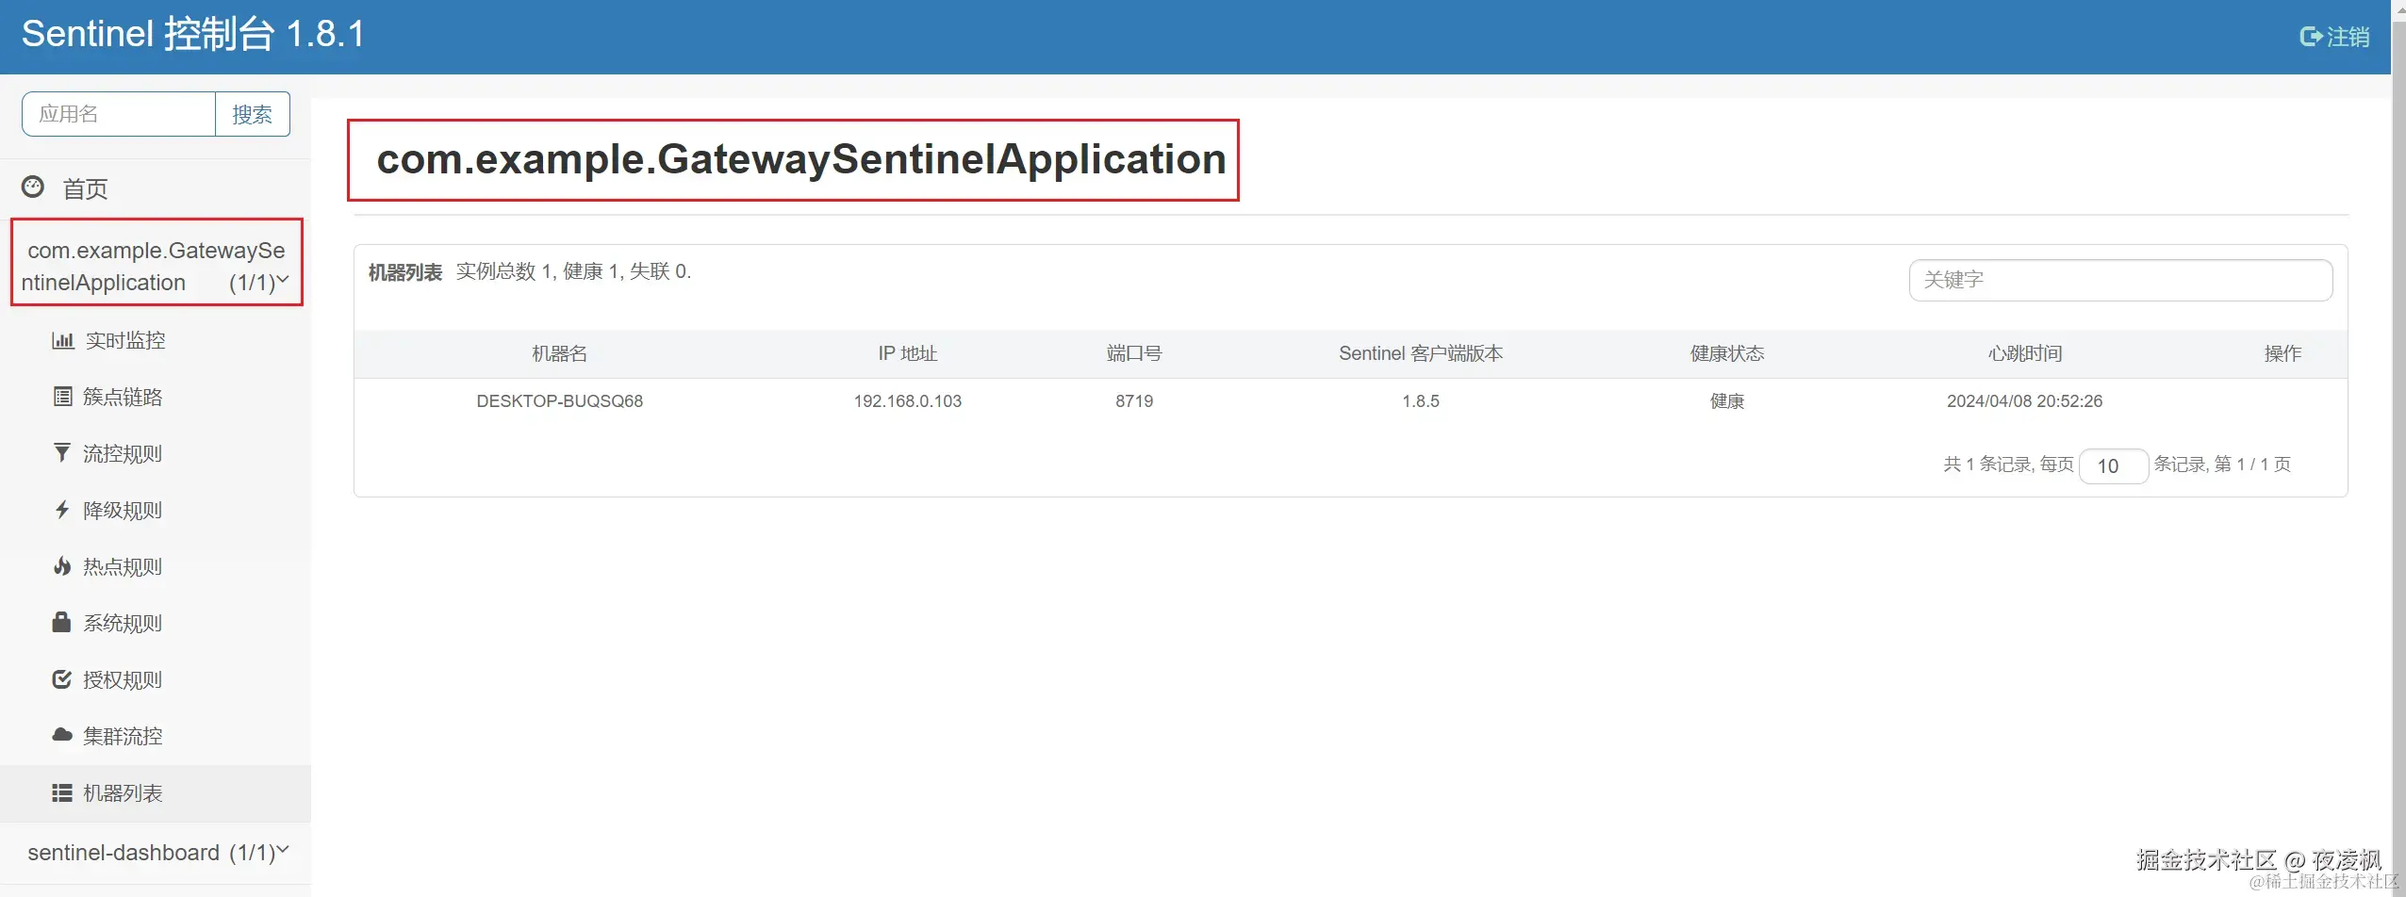This screenshot has height=897, width=2406.
Task: Click the 搜索 button
Action: point(252,114)
